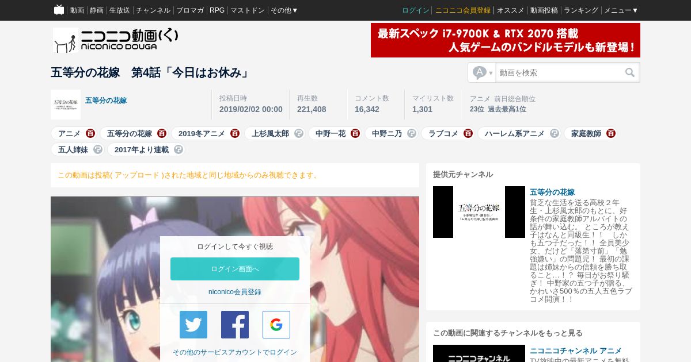
Task: Click the posting date 2019/02/02 00:00
Action: 251,109
